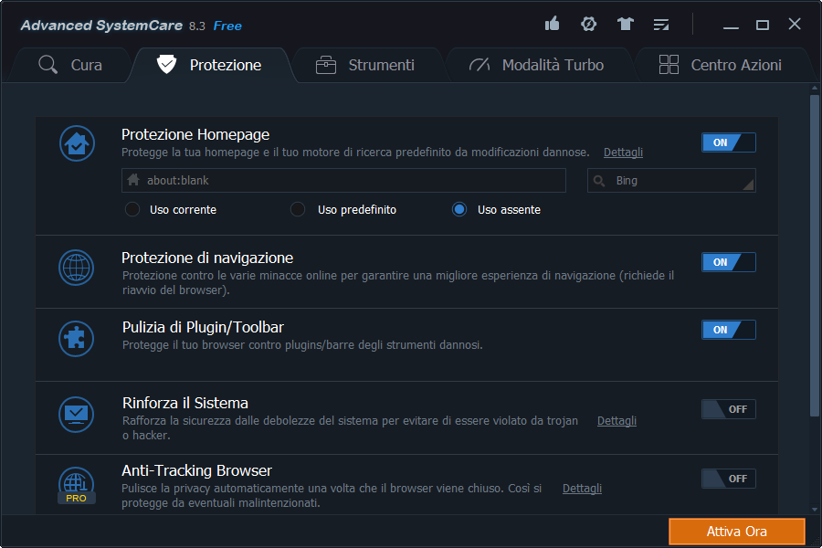Expand the Bing search engine dropdown

(671, 181)
